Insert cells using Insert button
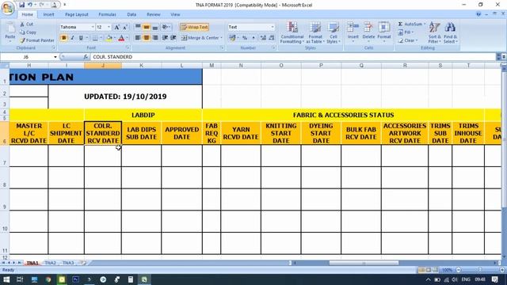Viewport: 507px width, 285px height. [x=353, y=32]
